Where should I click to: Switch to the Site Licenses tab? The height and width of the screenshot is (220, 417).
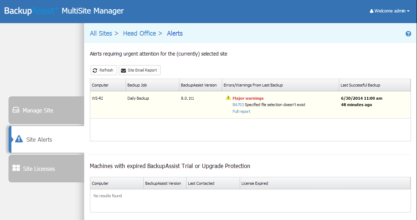pos(46,168)
